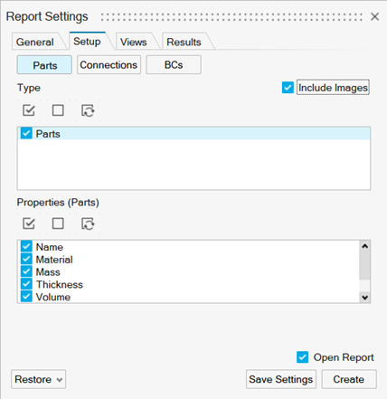
Task: Uncheck the Open Report checkbox
Action: (x=302, y=357)
